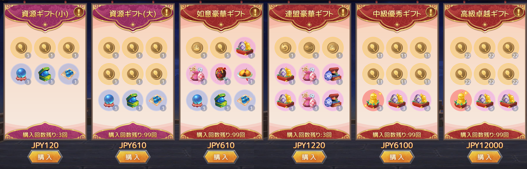
Task: Select green treasure chest in 資源ギフト(小)
Action: coord(45,74)
